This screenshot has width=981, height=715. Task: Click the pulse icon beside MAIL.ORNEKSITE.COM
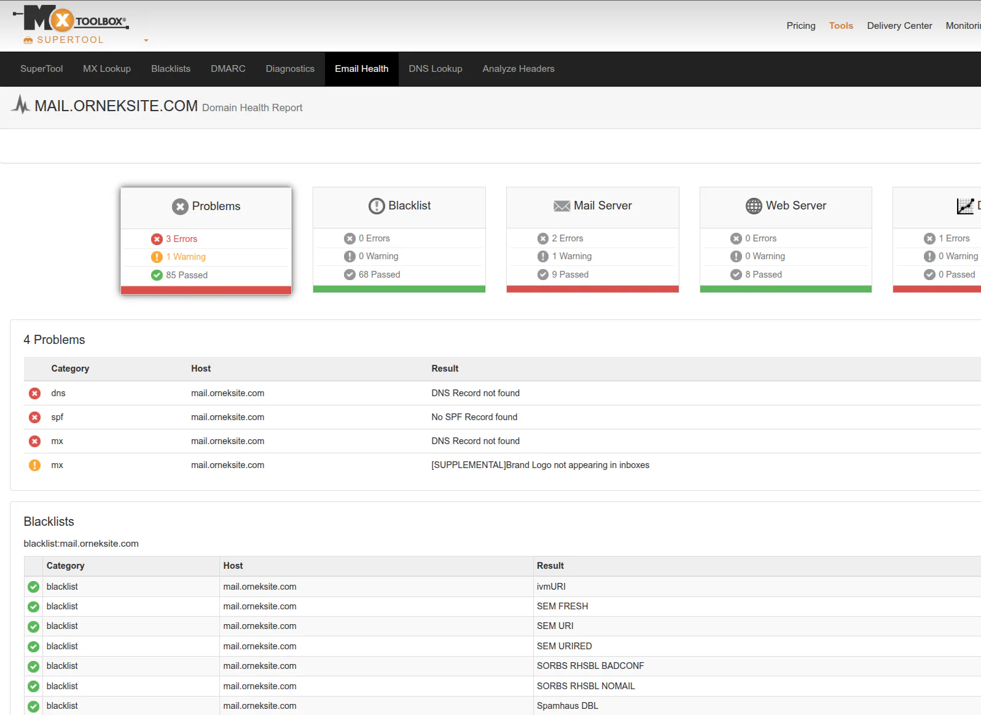click(x=21, y=105)
